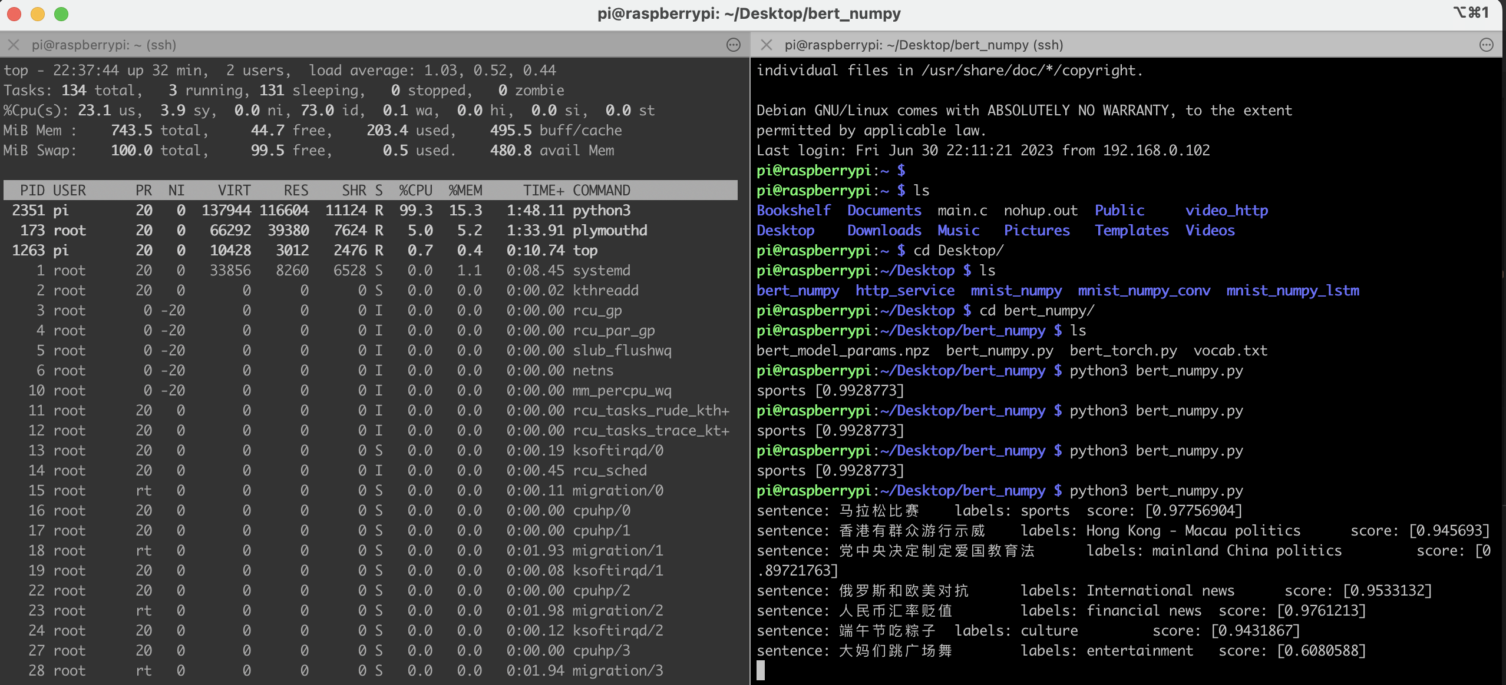
Task: Click the 'International news' label
Action: (x=1161, y=591)
